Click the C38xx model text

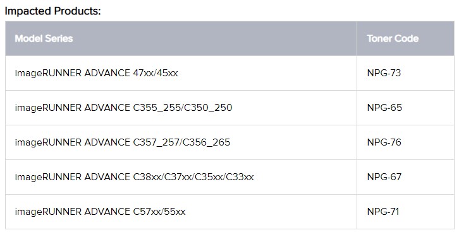click(x=147, y=177)
